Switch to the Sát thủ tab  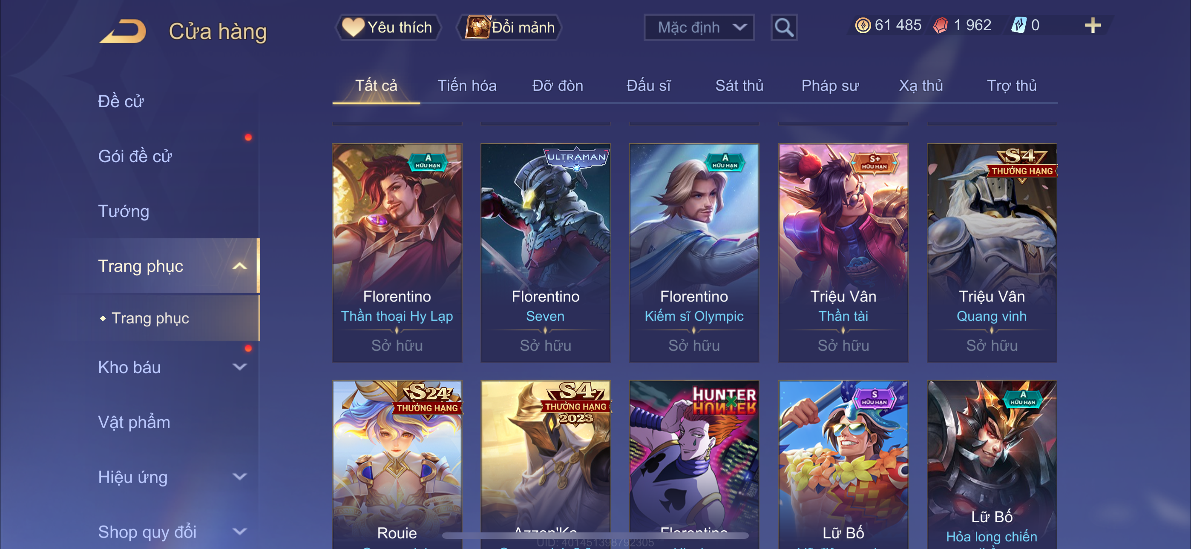pyautogui.click(x=739, y=86)
